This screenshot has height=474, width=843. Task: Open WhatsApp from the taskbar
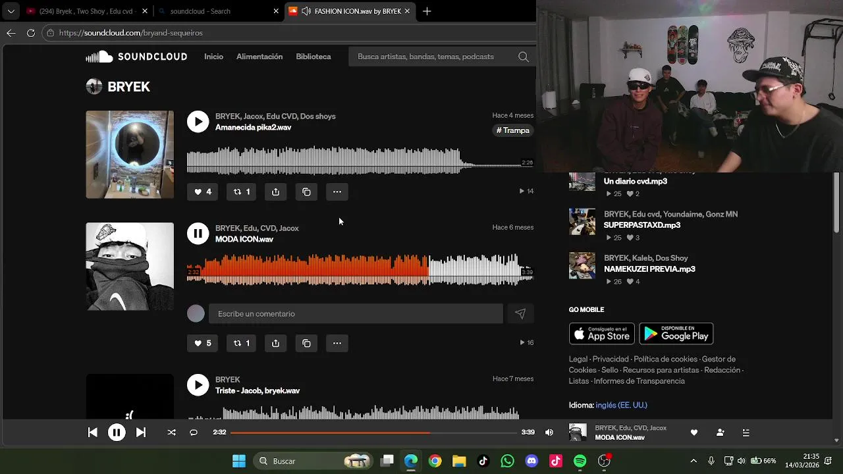[x=507, y=461]
